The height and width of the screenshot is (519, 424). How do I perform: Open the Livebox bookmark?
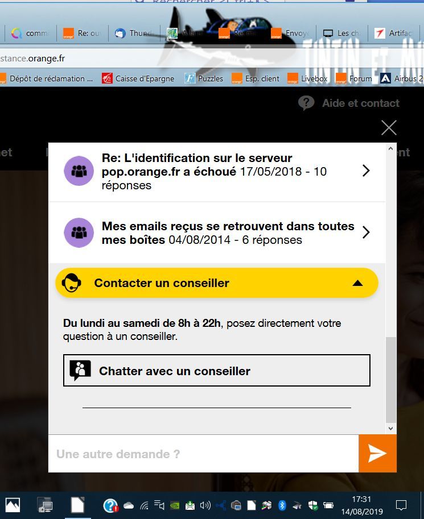click(308, 78)
